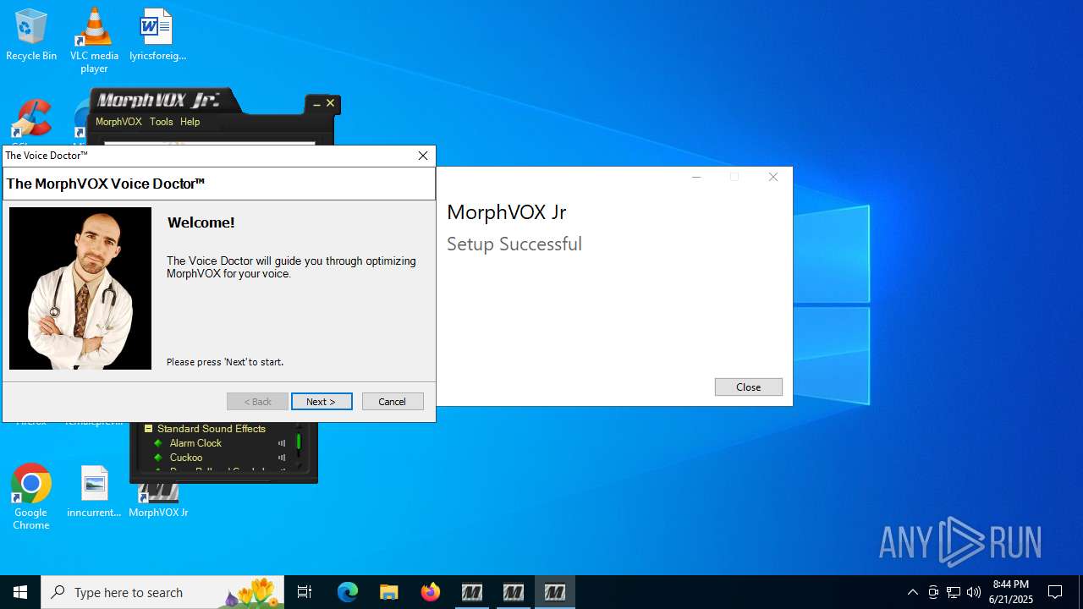Switch to second MorphVOX taskbar item
The image size is (1083, 609).
tap(514, 592)
